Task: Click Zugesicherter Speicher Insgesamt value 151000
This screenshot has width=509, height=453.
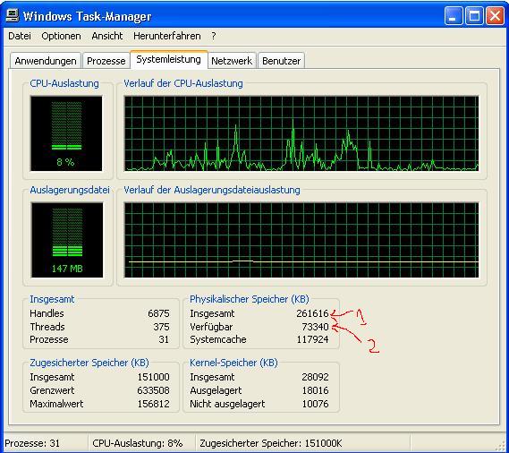Action: pos(154,377)
